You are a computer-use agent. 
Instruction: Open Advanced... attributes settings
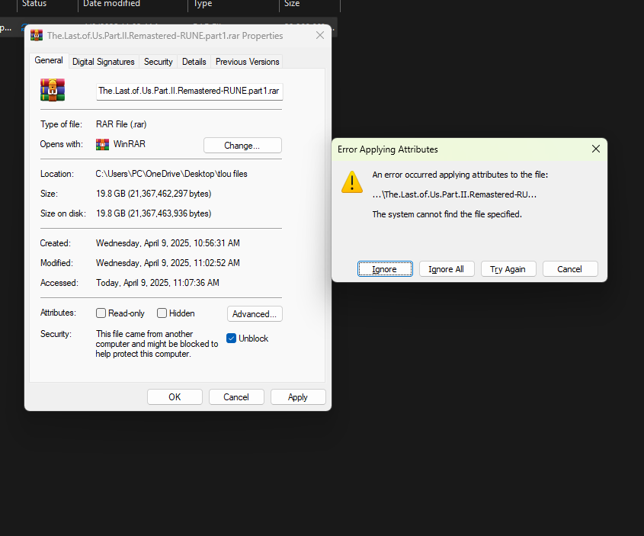(x=255, y=314)
